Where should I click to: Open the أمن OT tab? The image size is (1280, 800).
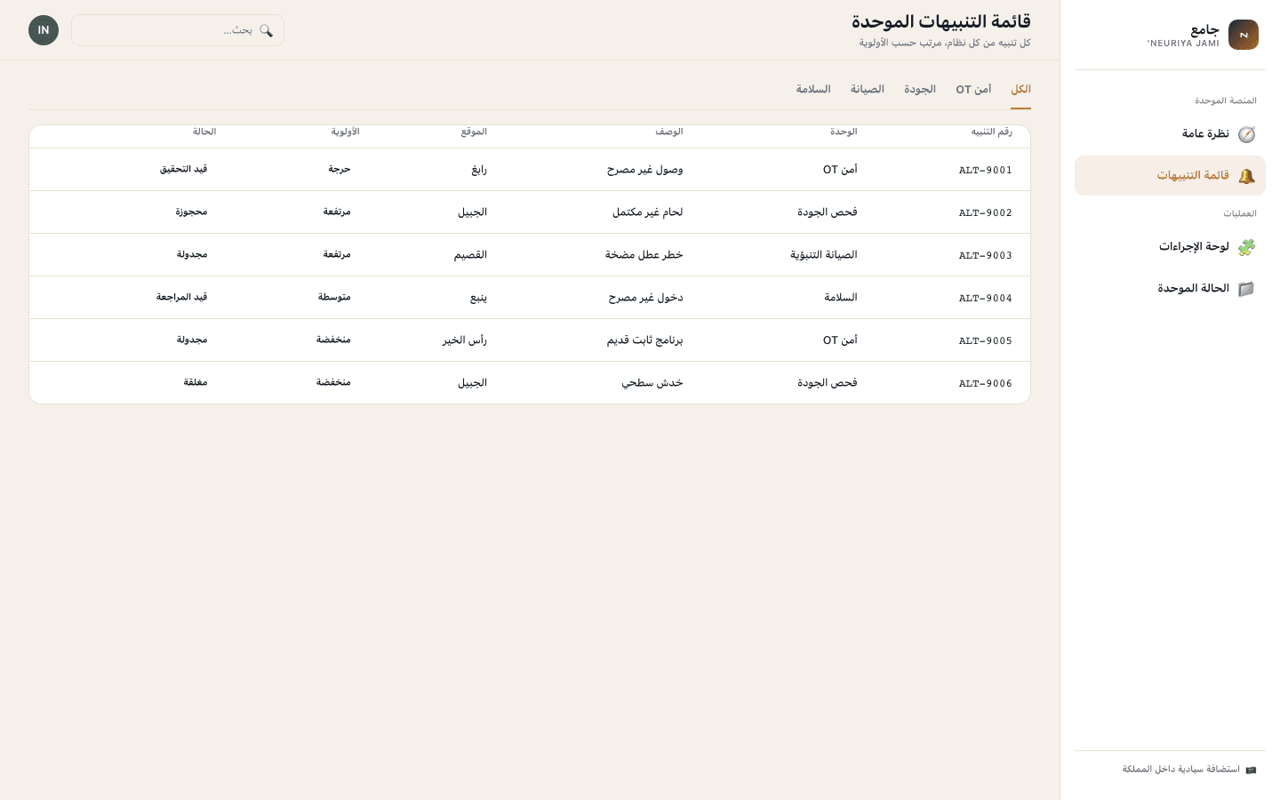click(x=973, y=90)
